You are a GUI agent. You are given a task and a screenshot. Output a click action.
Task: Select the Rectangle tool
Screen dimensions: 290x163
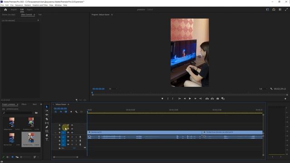[47, 131]
